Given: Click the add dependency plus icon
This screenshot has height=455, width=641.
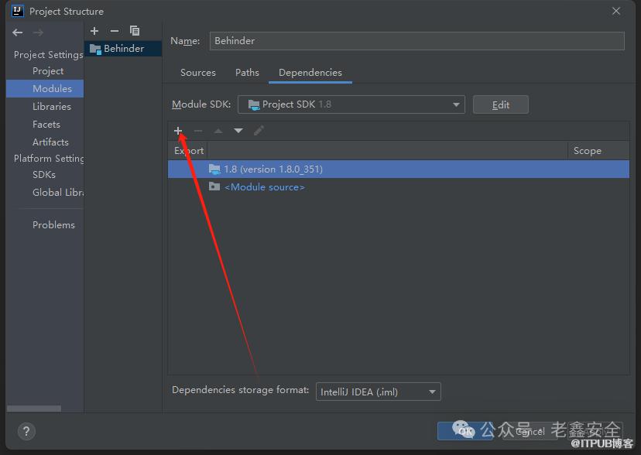Looking at the screenshot, I should (x=178, y=131).
